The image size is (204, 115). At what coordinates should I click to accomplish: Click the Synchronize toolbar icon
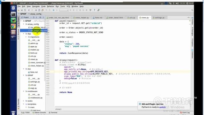tap(25, 10)
